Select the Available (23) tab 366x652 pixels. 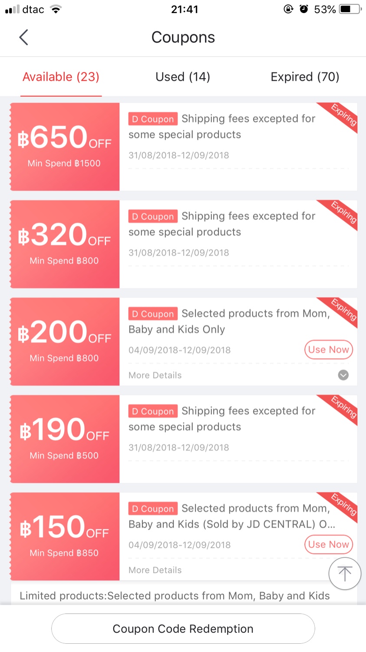(61, 77)
